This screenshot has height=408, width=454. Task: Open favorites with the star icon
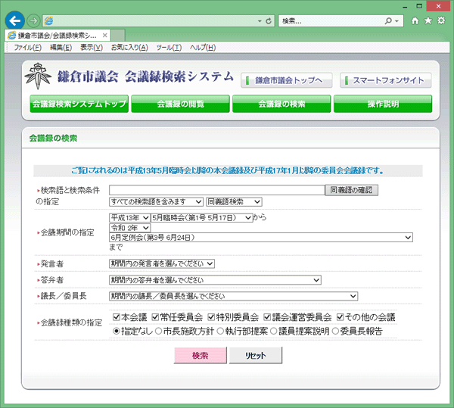coord(428,20)
